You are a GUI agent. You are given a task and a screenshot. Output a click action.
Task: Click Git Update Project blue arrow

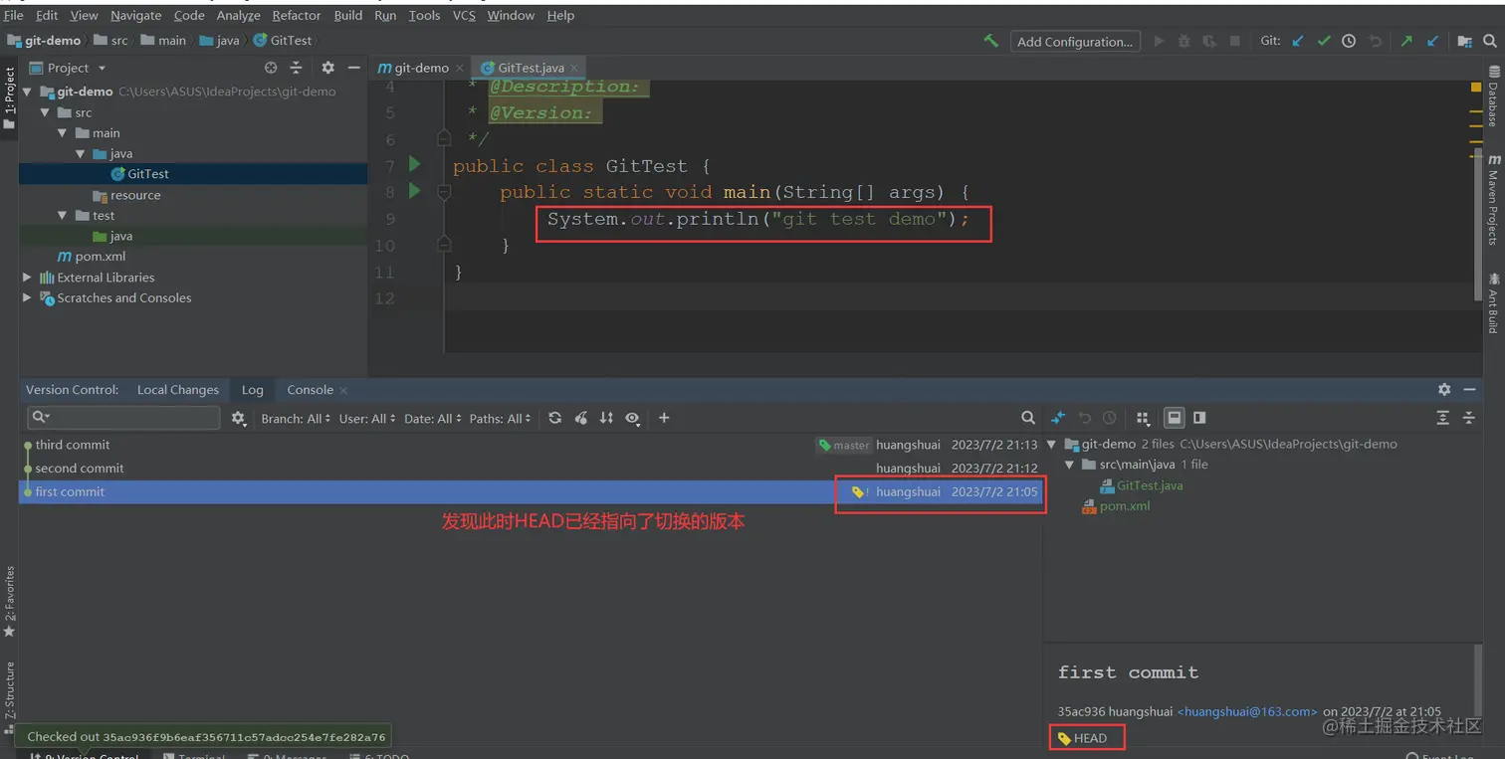1297,41
